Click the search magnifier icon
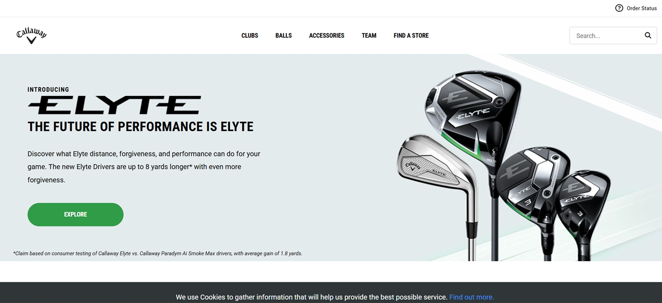 [648, 35]
